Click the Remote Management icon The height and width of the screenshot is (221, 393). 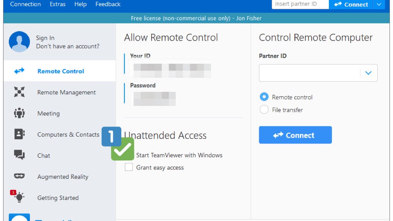[x=19, y=92]
